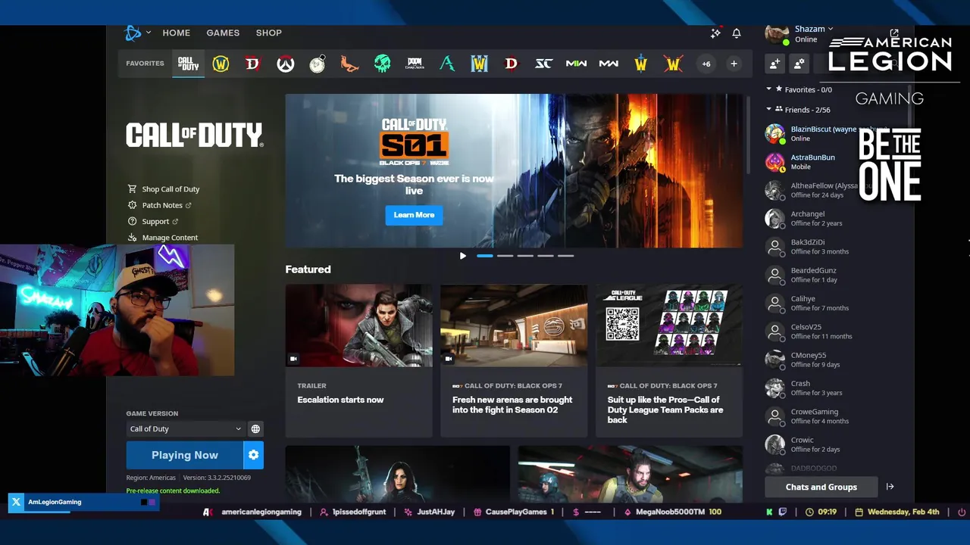The image size is (970, 545).
Task: Open the Shop Call of Duty link
Action: click(x=164, y=189)
